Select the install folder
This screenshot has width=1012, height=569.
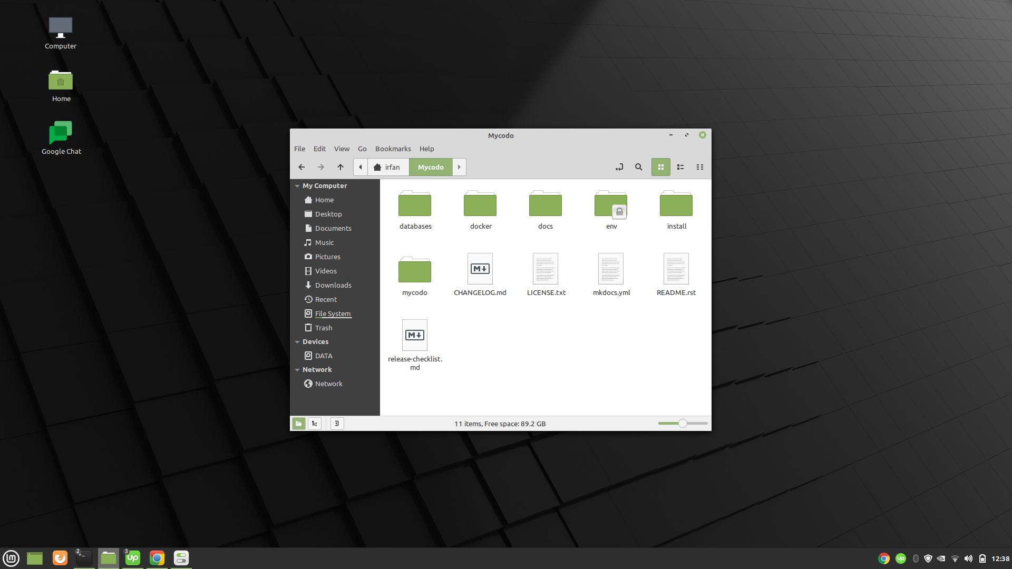(676, 210)
